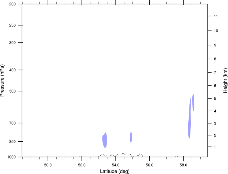
Task: Click the 52.0 latitude label
Action: [x=82, y=165]
